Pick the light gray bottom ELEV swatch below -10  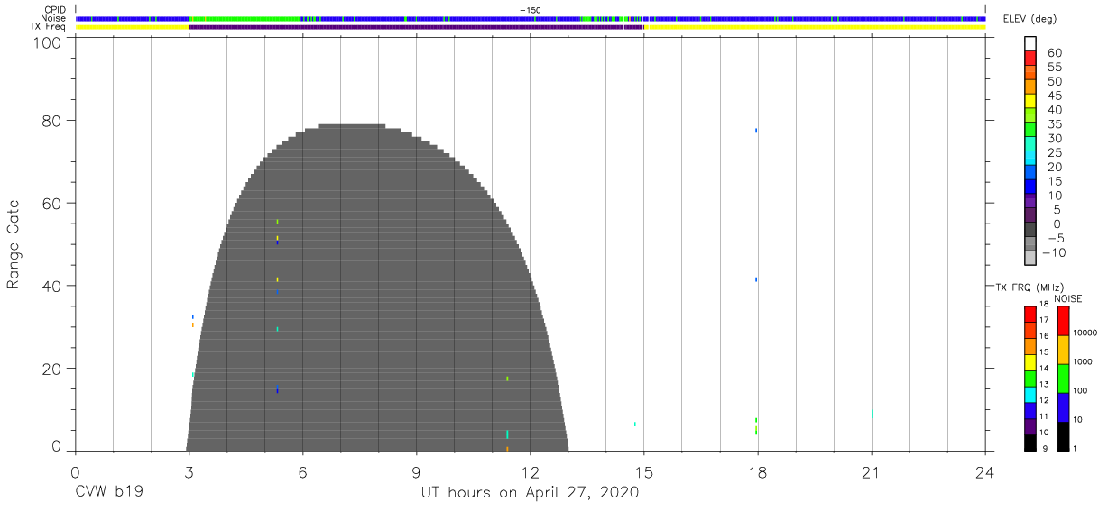pos(1030,259)
